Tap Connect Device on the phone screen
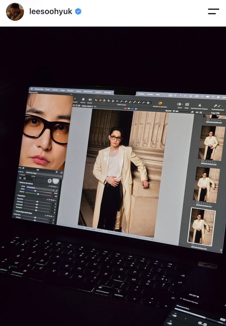The image size is (226, 326). tap(190, 300)
